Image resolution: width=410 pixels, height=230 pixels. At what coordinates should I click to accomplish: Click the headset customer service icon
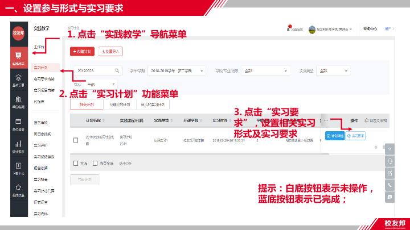[x=390, y=160]
